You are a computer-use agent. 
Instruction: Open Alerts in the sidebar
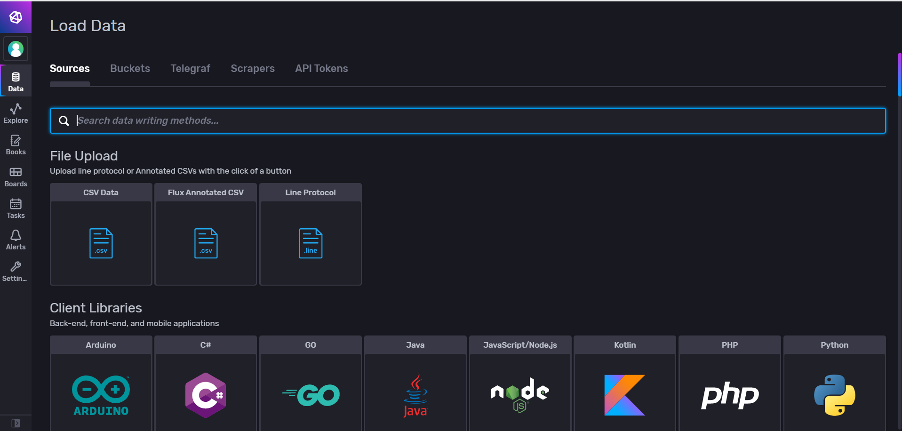16,240
